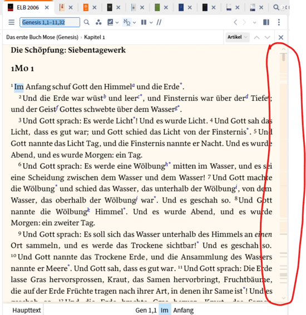Open the panel hamburger menu
Image resolution: width=306 pixels, height=315 pixels.
[x=12, y=22]
